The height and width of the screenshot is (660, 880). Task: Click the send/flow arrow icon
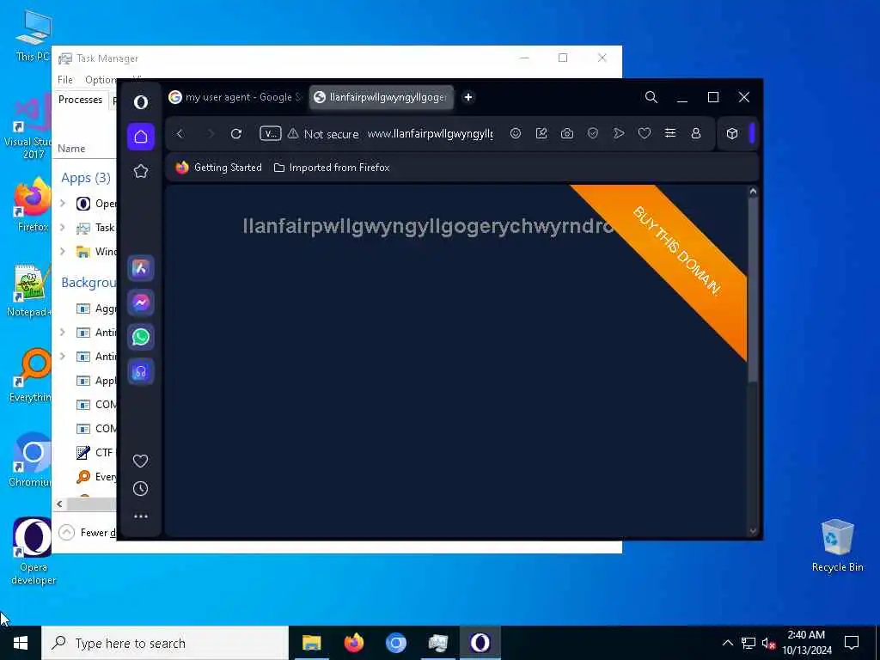pyautogui.click(x=619, y=133)
